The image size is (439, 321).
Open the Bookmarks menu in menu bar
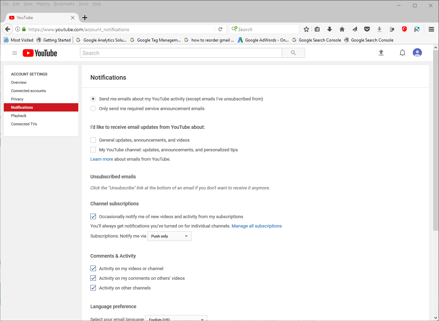coord(64,4)
